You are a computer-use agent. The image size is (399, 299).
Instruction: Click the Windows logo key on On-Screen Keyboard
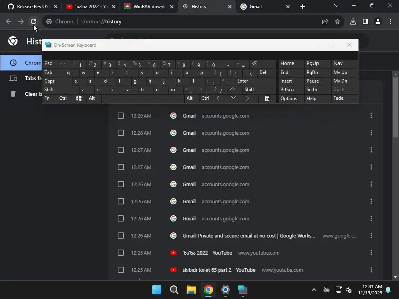(79, 98)
